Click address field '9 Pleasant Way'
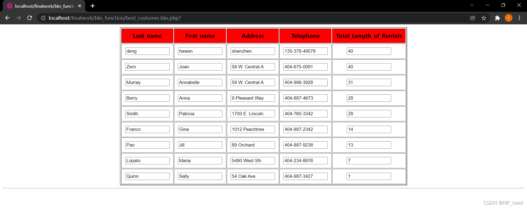 253,98
